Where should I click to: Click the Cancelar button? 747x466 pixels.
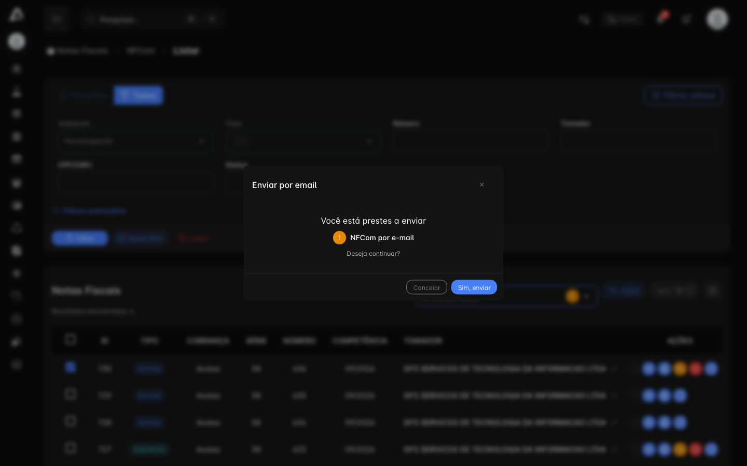426,287
